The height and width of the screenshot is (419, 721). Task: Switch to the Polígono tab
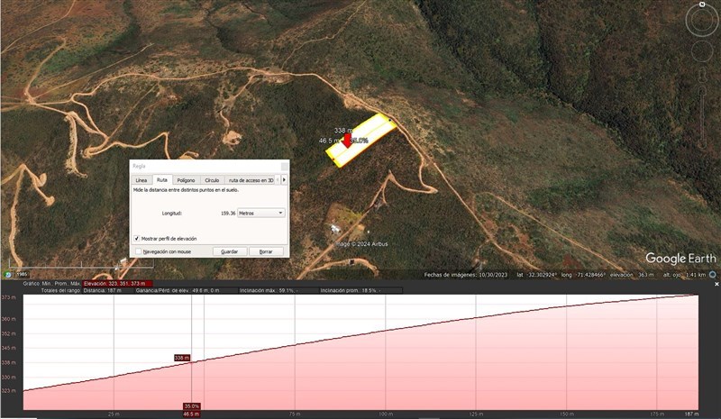click(186, 180)
